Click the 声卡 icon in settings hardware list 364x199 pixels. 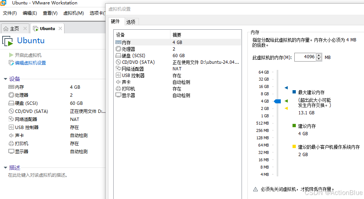(118, 82)
